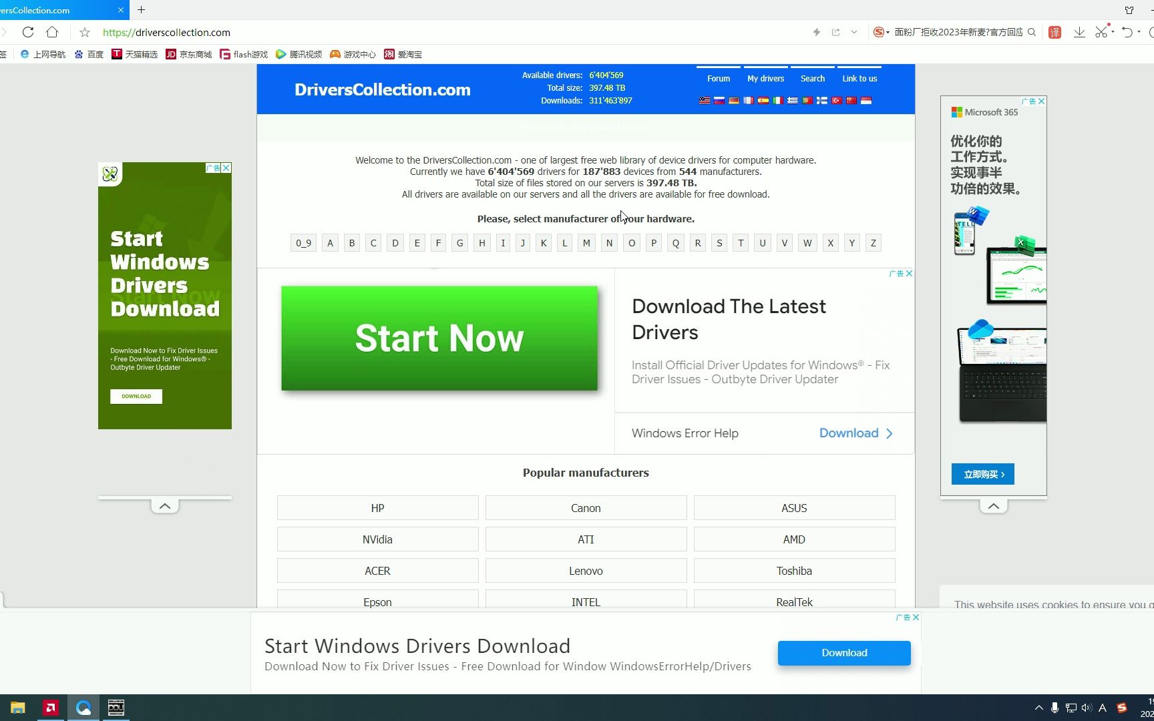Select manufacturers starting with letter A

point(330,243)
